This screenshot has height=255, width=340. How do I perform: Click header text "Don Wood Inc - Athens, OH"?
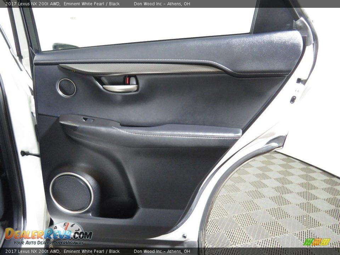[x=162, y=4]
